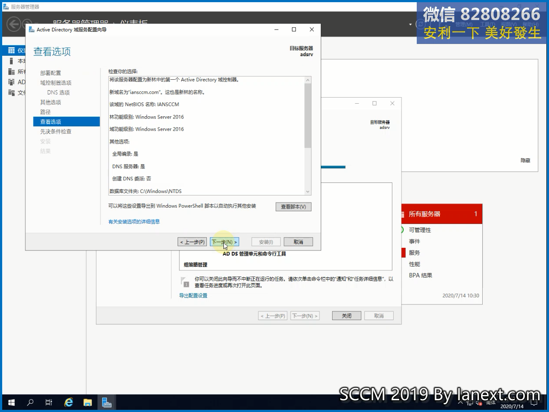Click the installation progress bar

(333, 167)
